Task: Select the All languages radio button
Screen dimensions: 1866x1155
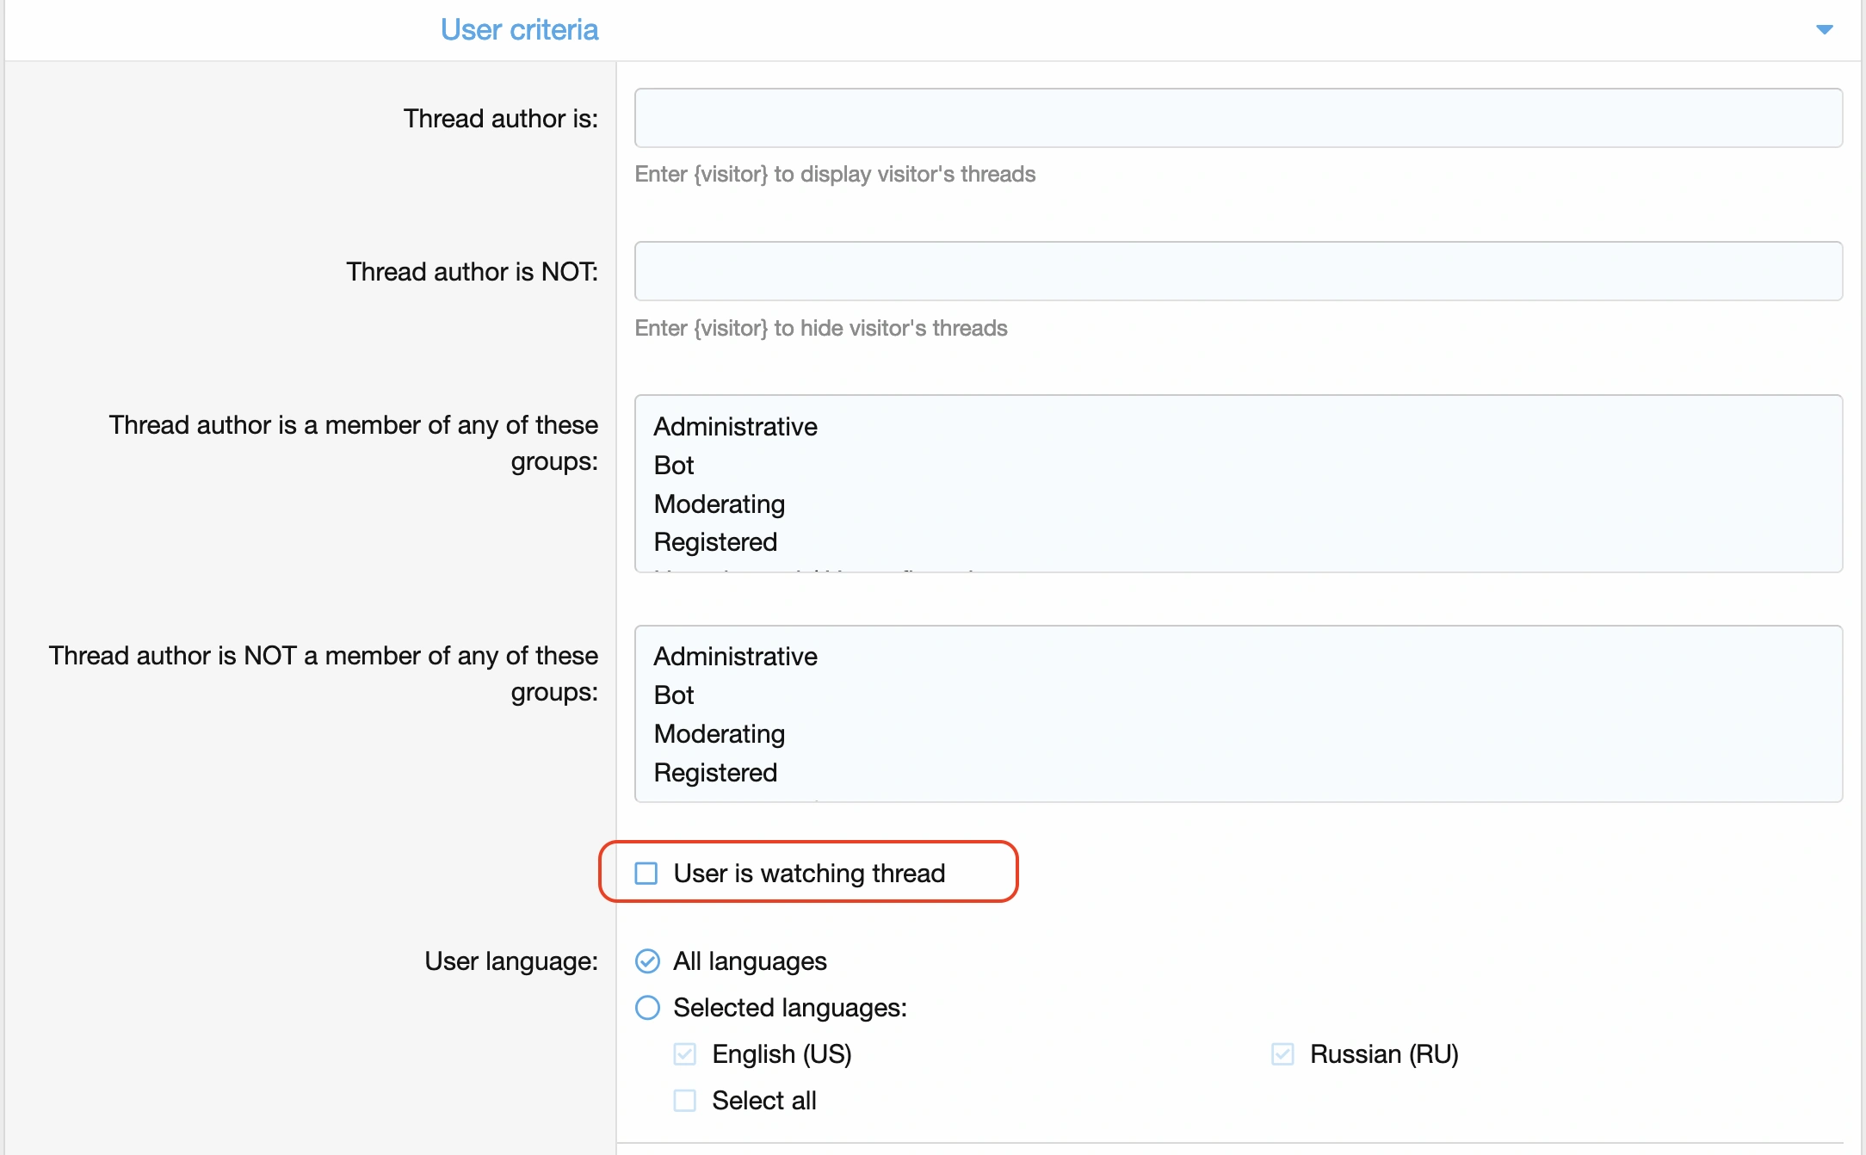Action: click(x=647, y=961)
